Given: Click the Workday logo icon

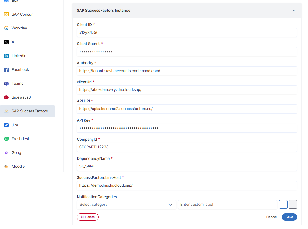Looking at the screenshot, I should [6, 28].
